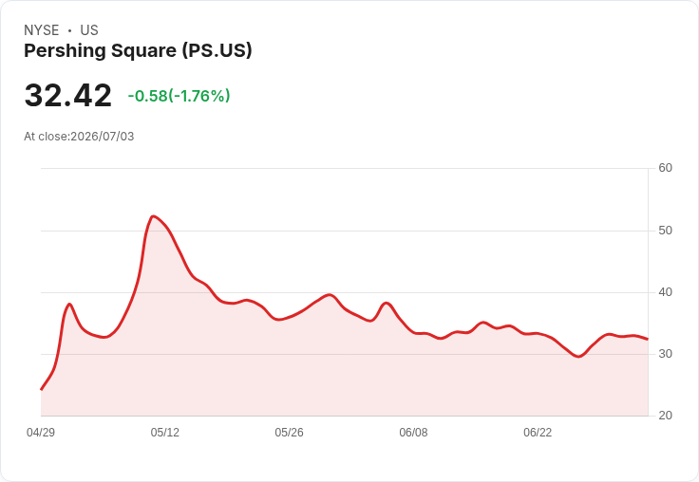Click the line's final point at right edge
The image size is (699, 482).
pyautogui.click(x=648, y=339)
